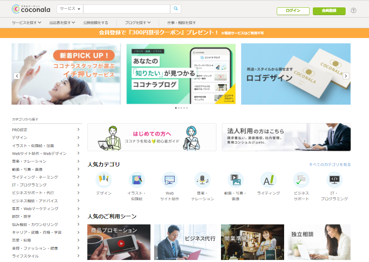Open the ビジネス代行 scene card
Screen dimensions: 369x262
[186, 242]
